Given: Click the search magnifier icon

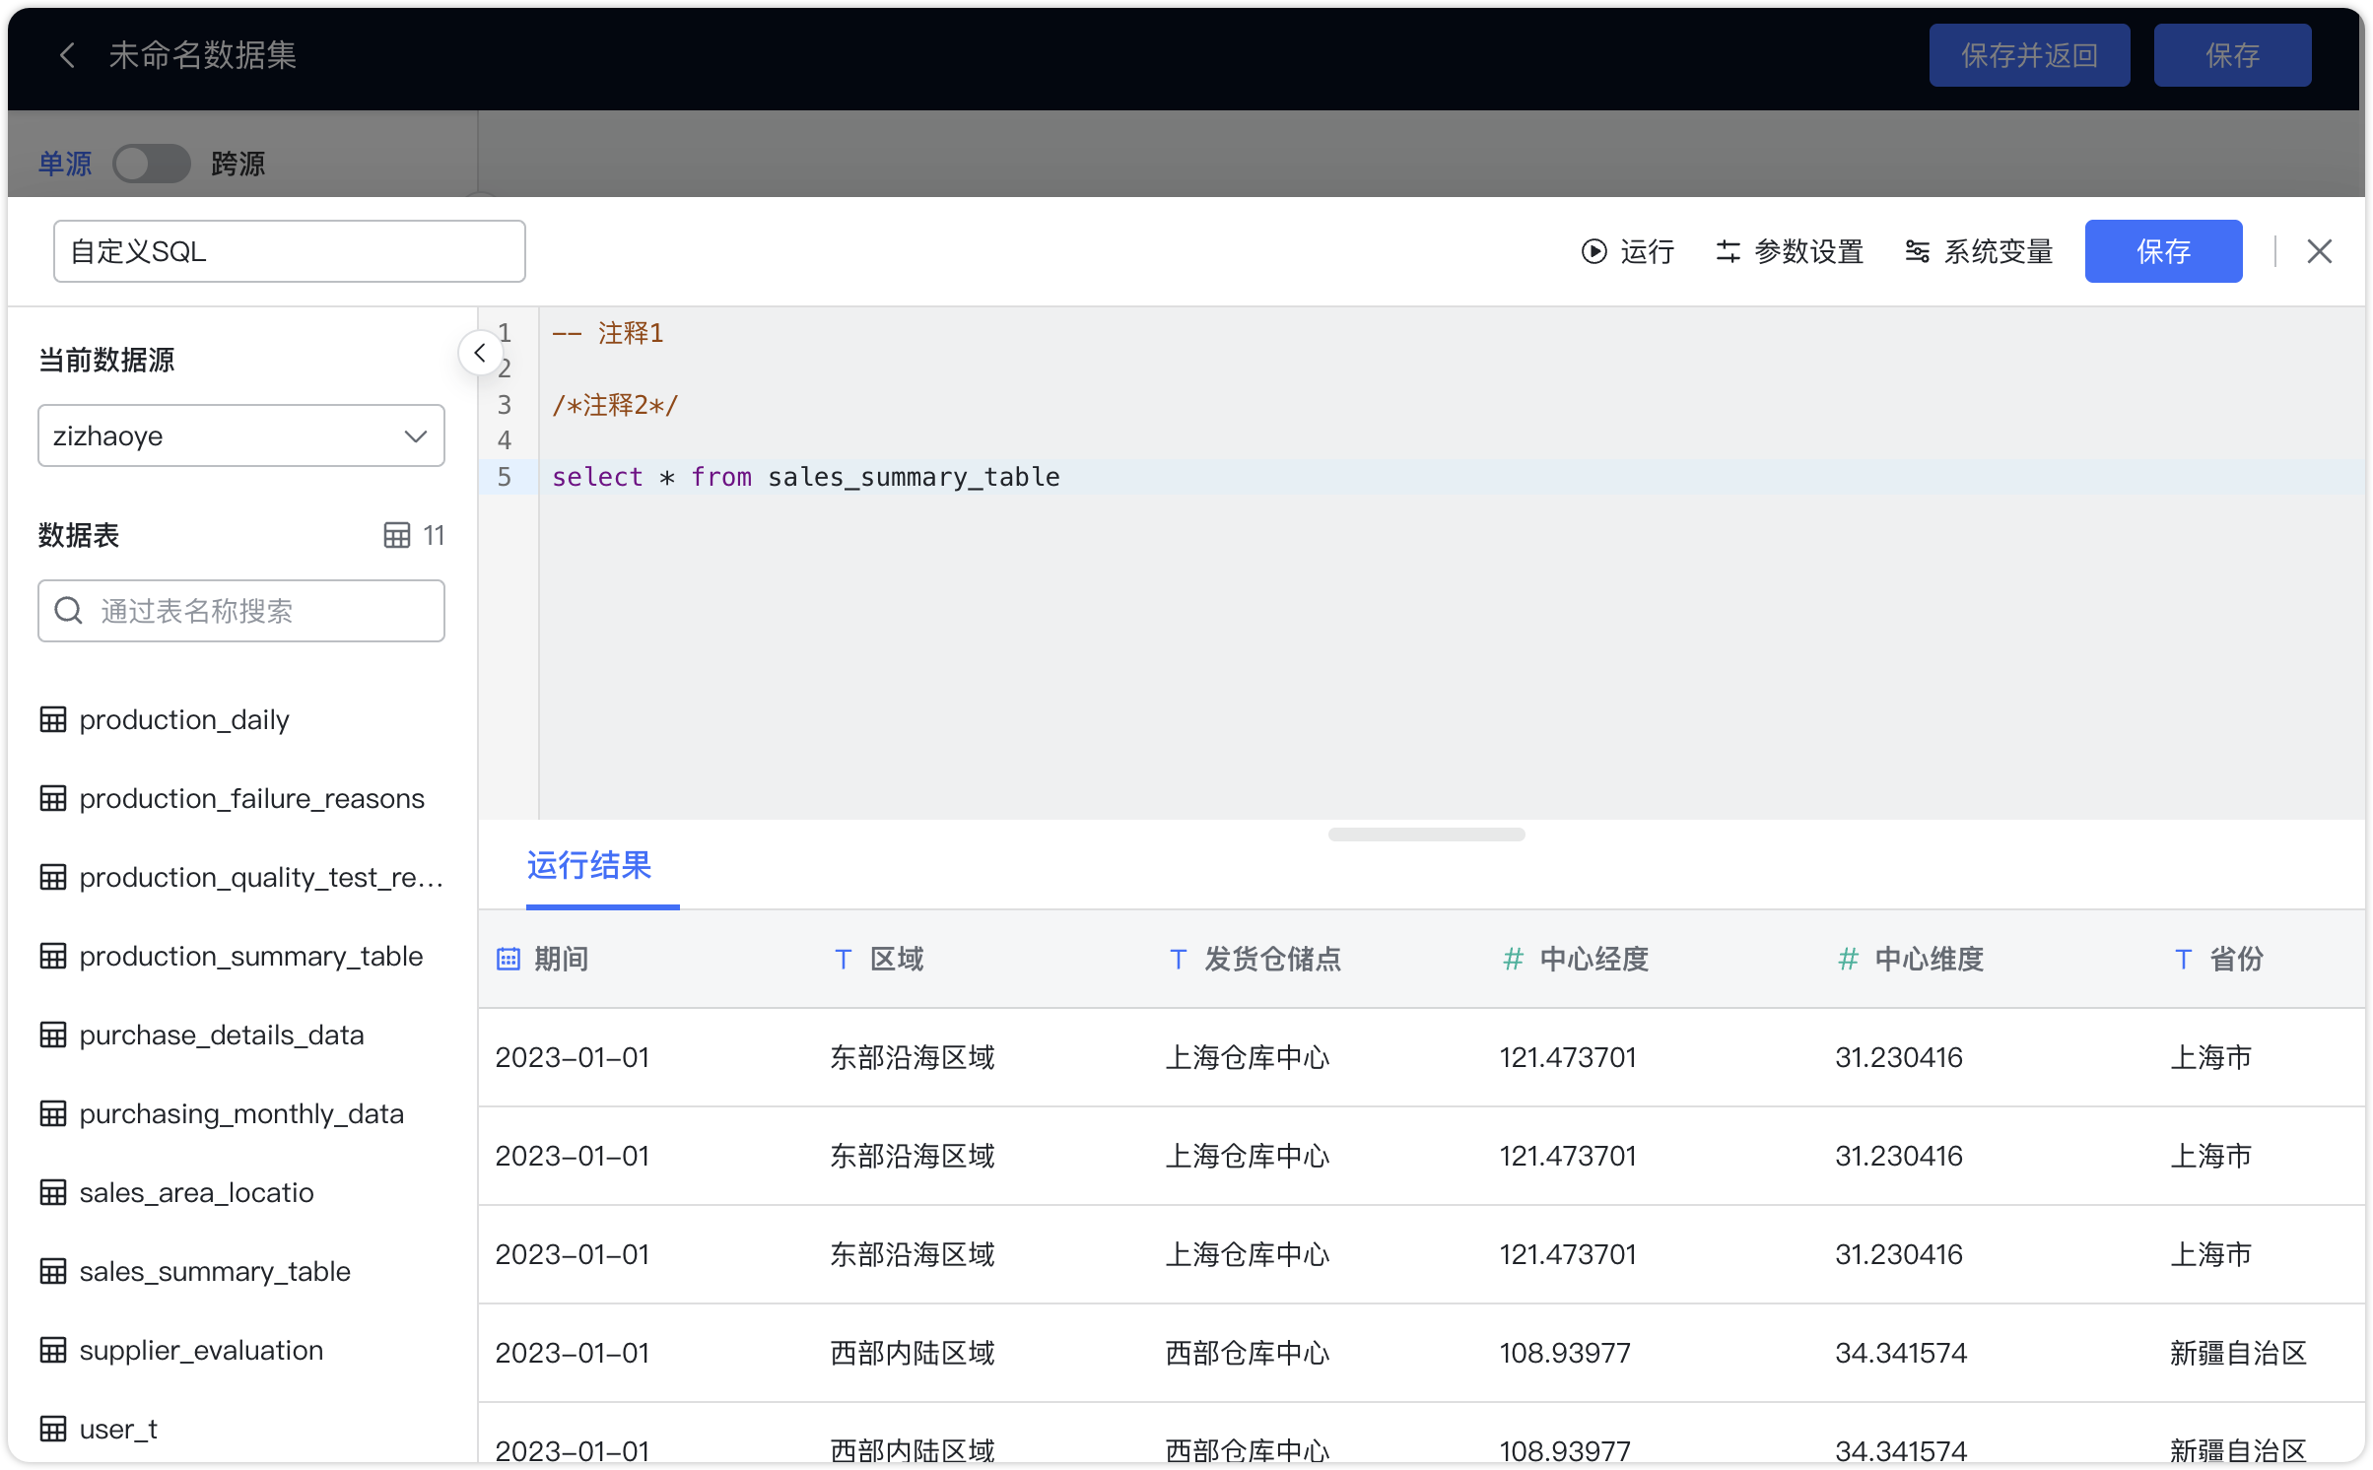Looking at the screenshot, I should coord(68,610).
